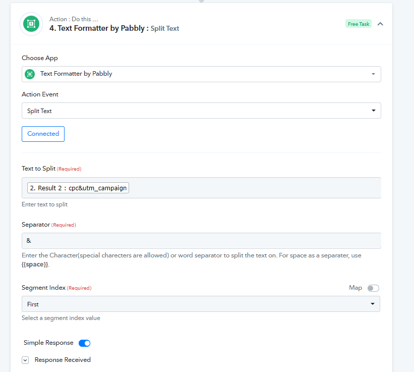Screen dimensions: 414x372
Task: Click inside the Text to Split field
Action: coord(201,188)
